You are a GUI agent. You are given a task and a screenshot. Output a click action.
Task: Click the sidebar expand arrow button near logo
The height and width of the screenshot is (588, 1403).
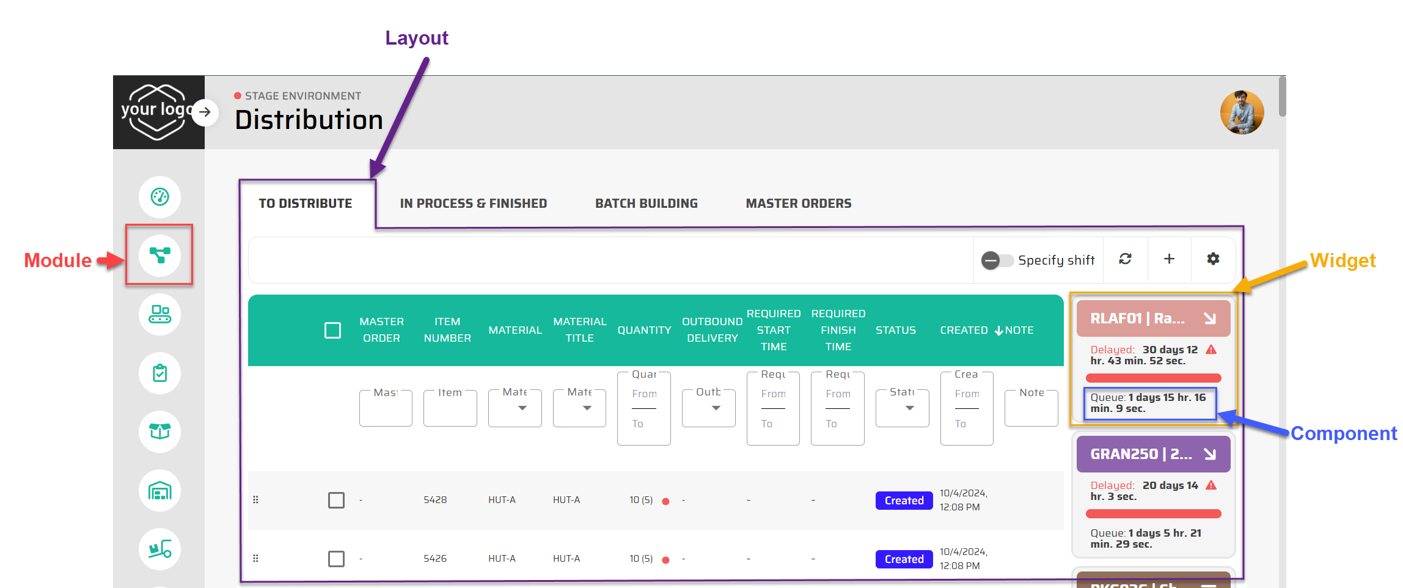pos(205,112)
